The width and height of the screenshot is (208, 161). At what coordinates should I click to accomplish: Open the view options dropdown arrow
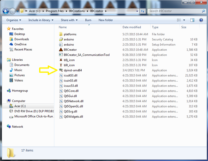(184, 20)
